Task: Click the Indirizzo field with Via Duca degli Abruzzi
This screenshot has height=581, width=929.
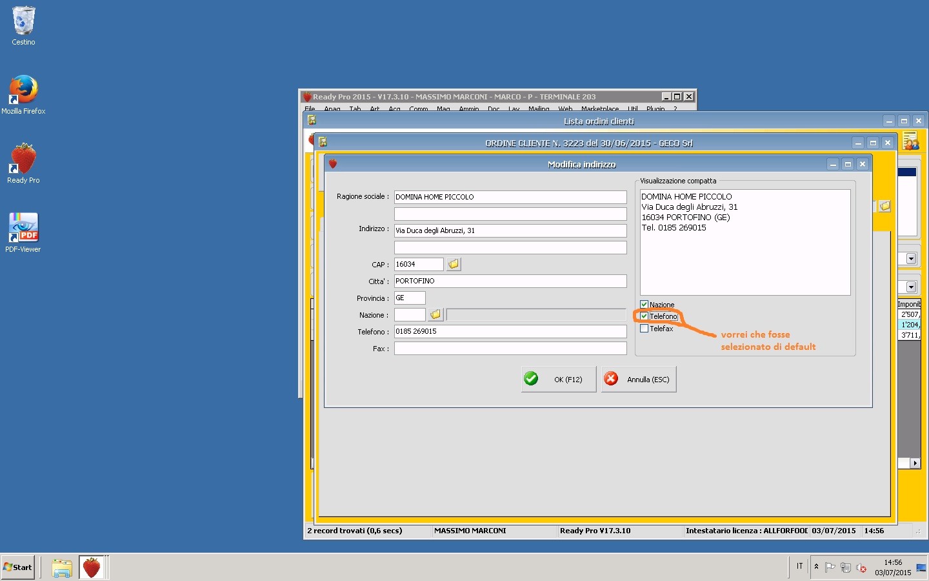Action: (510, 230)
